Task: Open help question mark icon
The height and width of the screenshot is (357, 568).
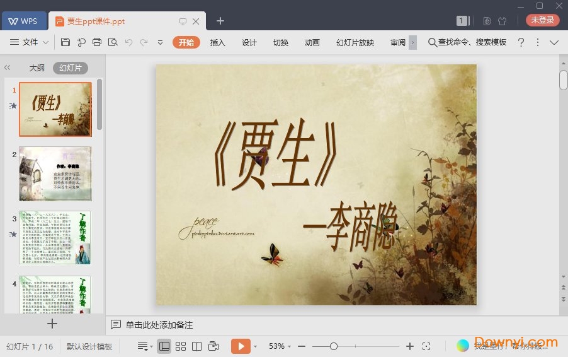Action: pos(521,42)
